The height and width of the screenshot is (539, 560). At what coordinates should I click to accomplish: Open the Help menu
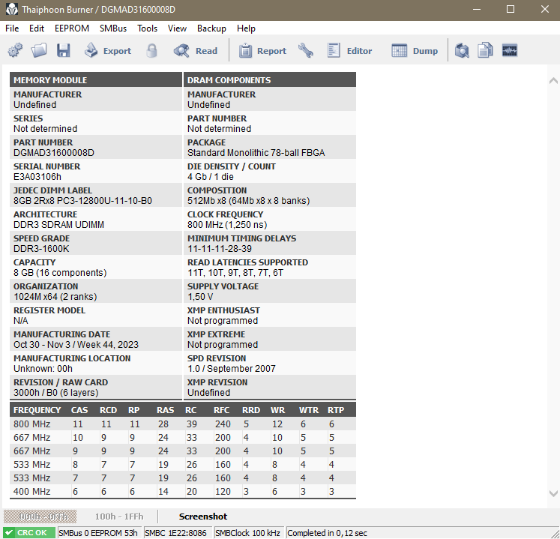[246, 28]
